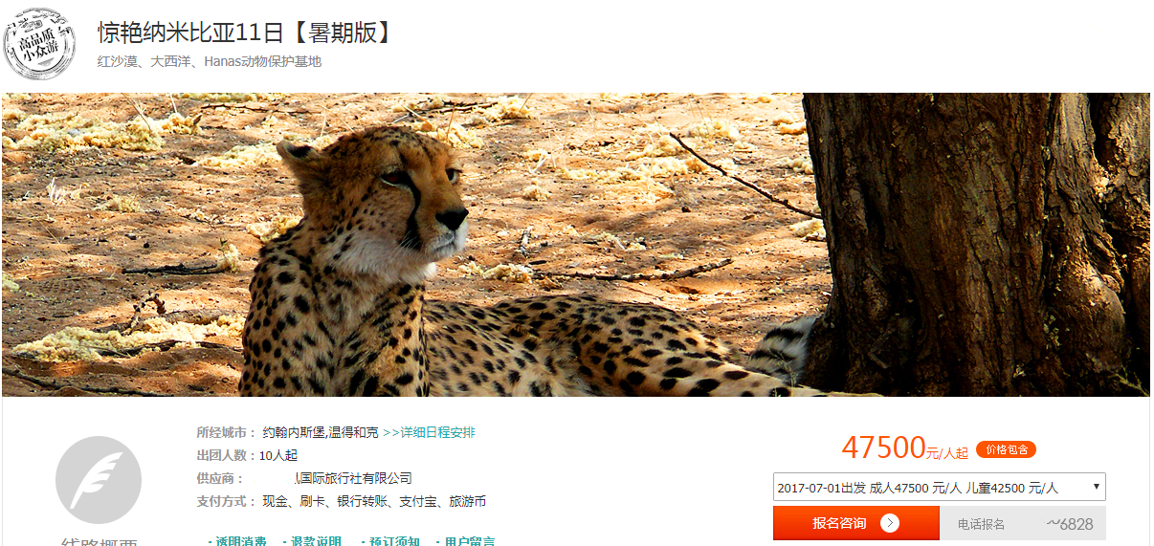Switch to the 退款说明 tab
This screenshot has height=546, width=1154.
click(313, 541)
